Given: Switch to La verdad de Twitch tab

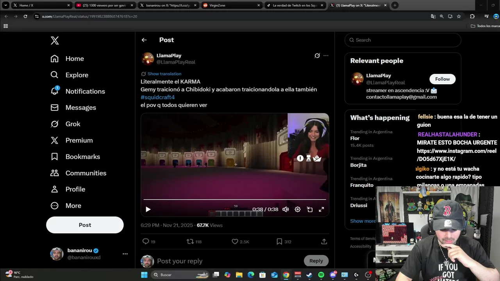Looking at the screenshot, I should pyautogui.click(x=295, y=5).
